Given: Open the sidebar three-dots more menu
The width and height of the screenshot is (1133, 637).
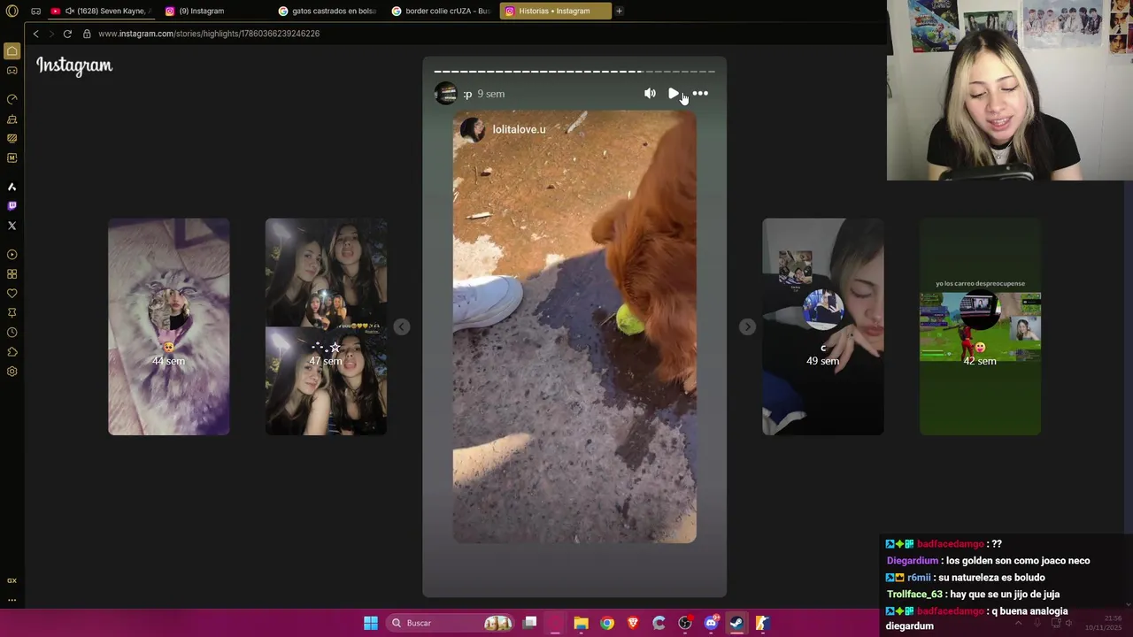Looking at the screenshot, I should 12,600.
